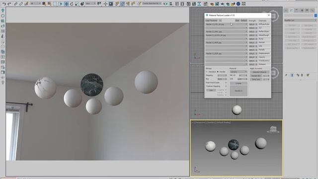Click Load Textures in Material Texture Loader
Image resolution: width=318 pixels, height=179 pixels.
[212, 20]
